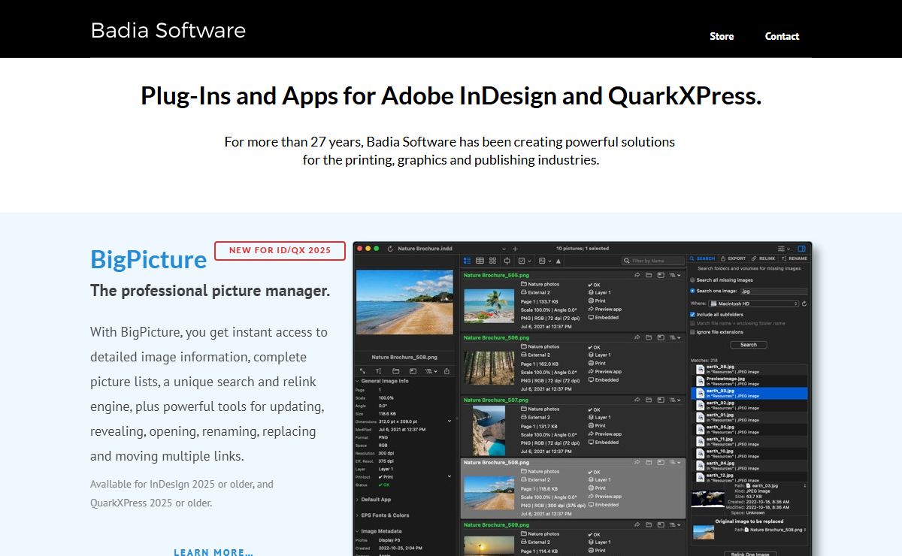Screen dimensions: 902x556
Task: Open the Contact page
Action: pyautogui.click(x=782, y=36)
